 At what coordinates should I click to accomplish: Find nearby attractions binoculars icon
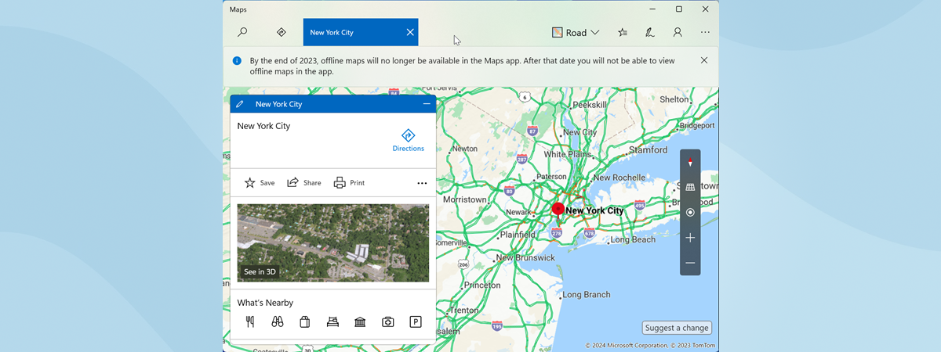pos(278,321)
